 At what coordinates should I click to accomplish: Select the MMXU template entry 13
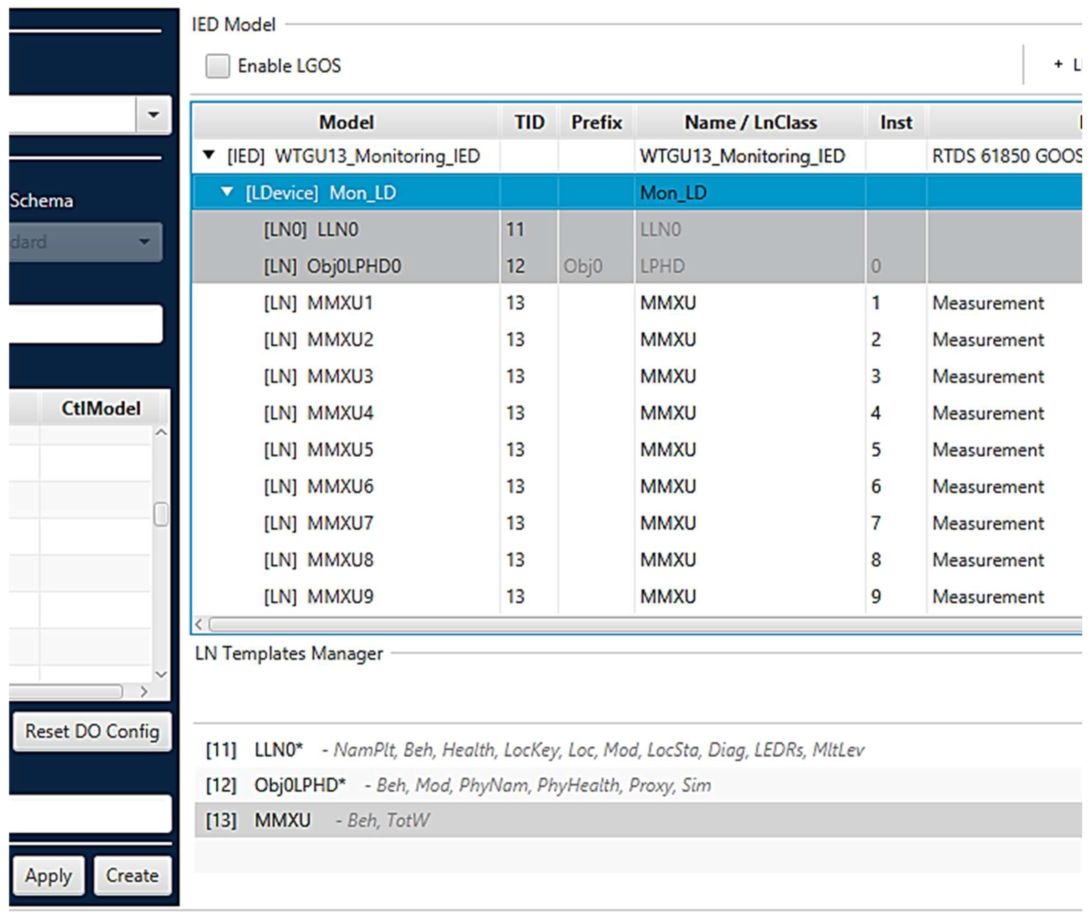point(282,820)
